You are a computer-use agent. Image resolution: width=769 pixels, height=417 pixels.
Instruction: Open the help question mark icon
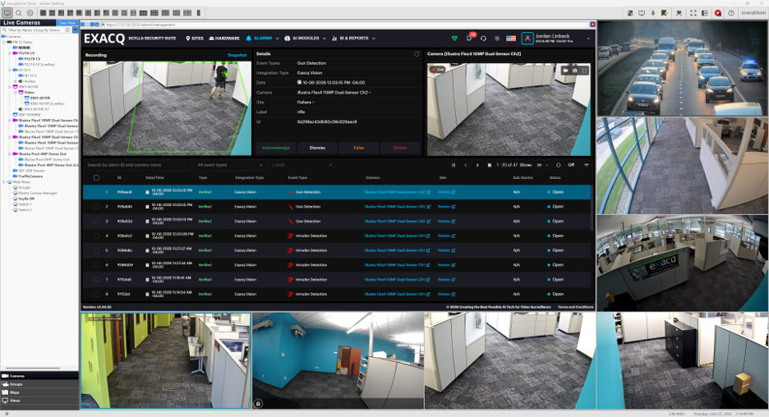click(730, 13)
